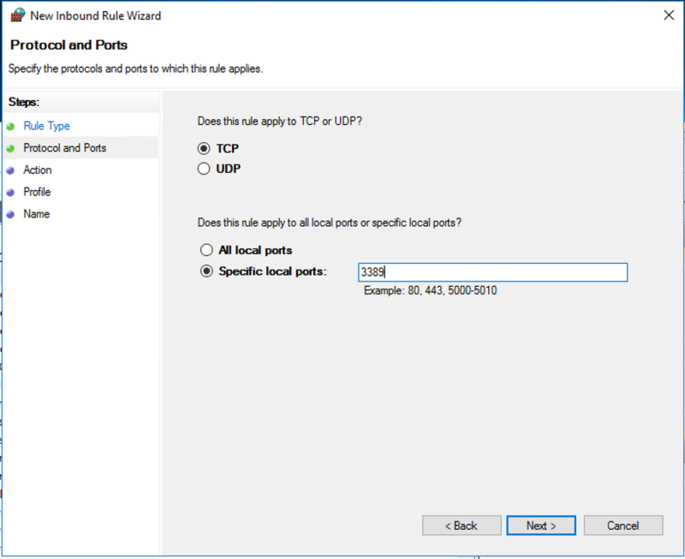Click the green bullet beside Rule Type

tap(11, 127)
